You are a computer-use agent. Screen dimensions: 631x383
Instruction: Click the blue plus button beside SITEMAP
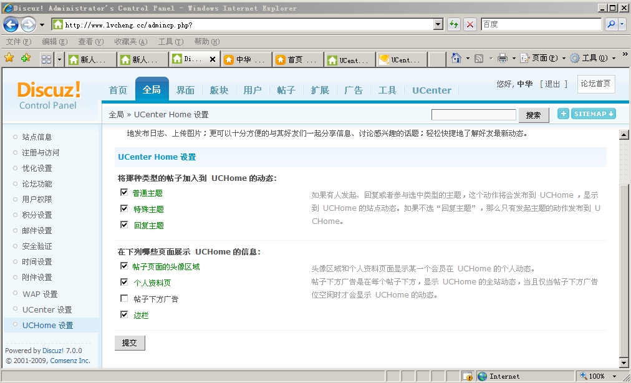(x=563, y=114)
